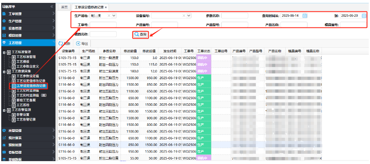370x164 pixels.
Task: Open the 到 end date calendar icon
Action: point(362,16)
